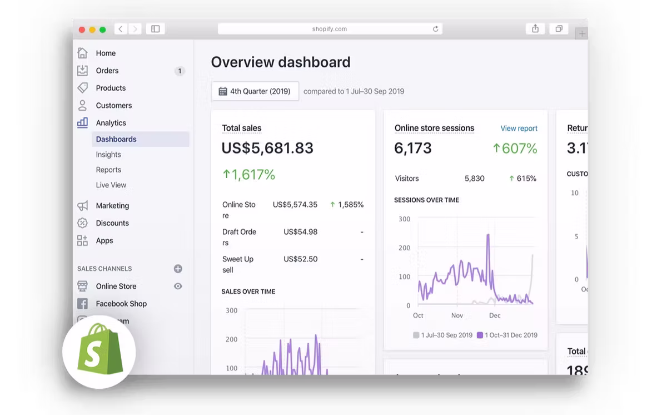667x415 pixels.
Task: Open the Facebook Shop sales channel
Action: tap(121, 304)
